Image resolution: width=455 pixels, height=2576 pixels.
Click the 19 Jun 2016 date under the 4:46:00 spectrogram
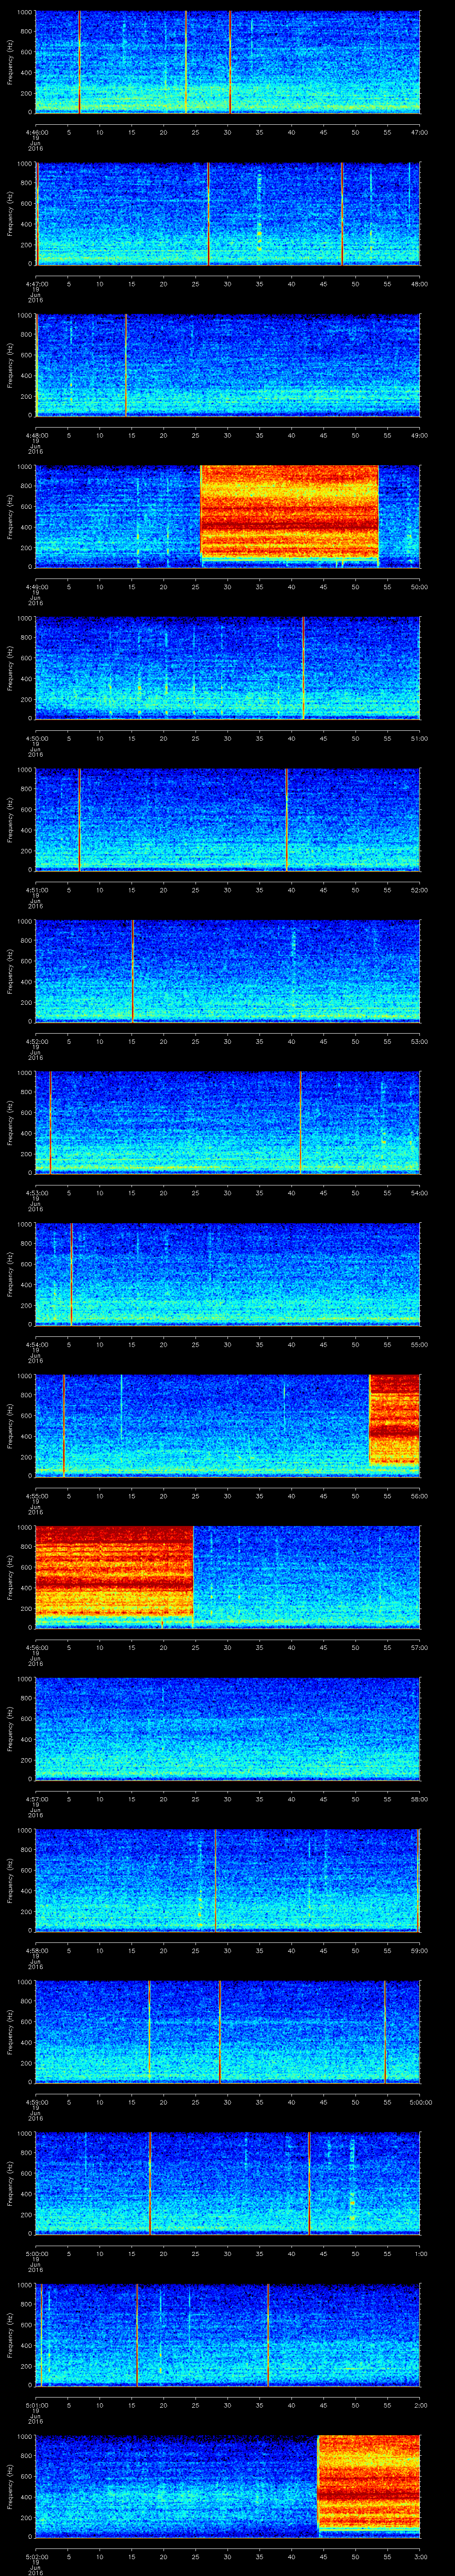coord(36,144)
